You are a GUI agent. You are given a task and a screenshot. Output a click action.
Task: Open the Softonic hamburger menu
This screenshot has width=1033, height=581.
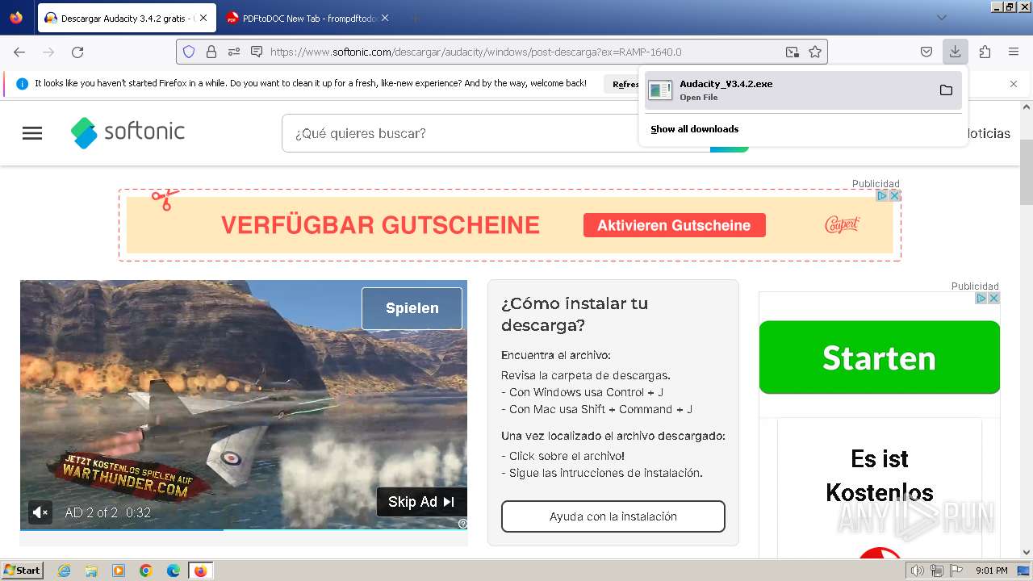click(32, 133)
